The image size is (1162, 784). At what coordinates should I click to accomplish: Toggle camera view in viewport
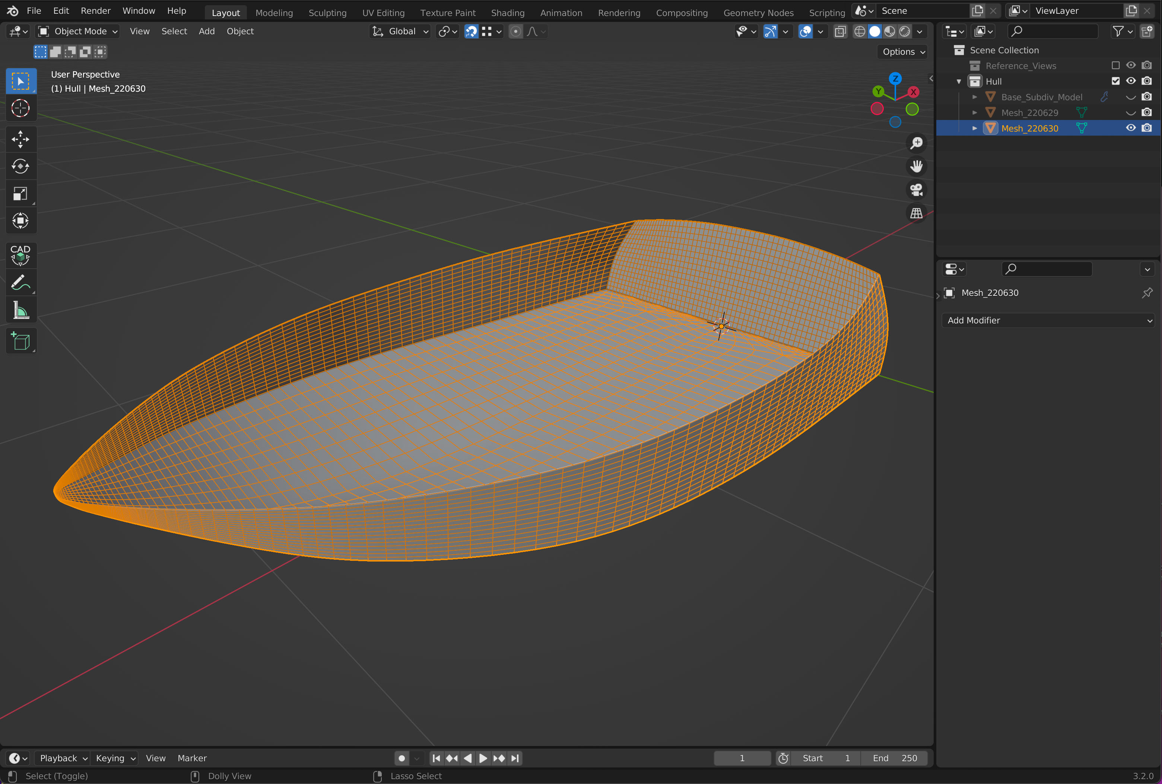click(916, 190)
